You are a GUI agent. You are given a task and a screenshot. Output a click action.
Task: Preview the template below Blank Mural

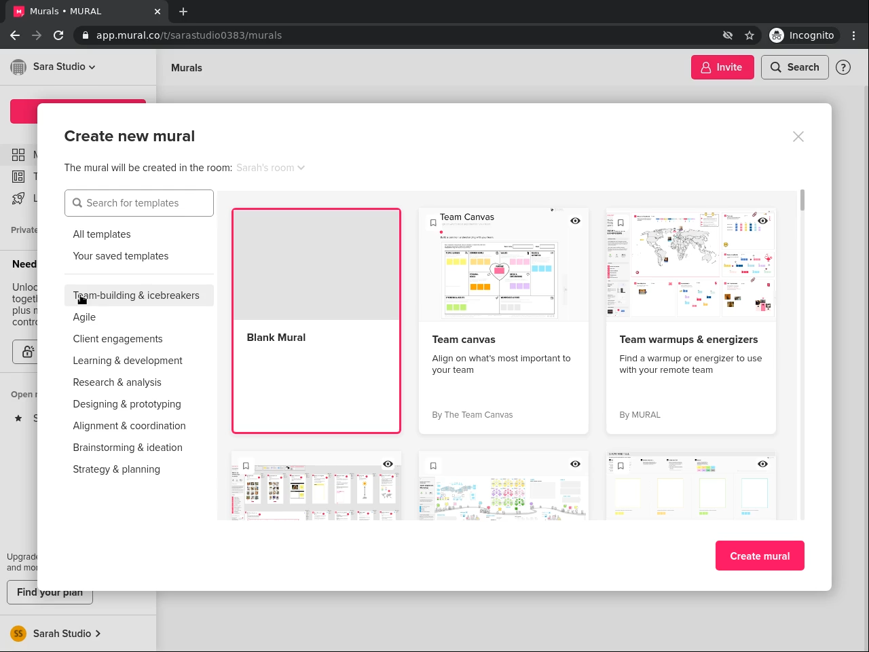click(x=388, y=464)
